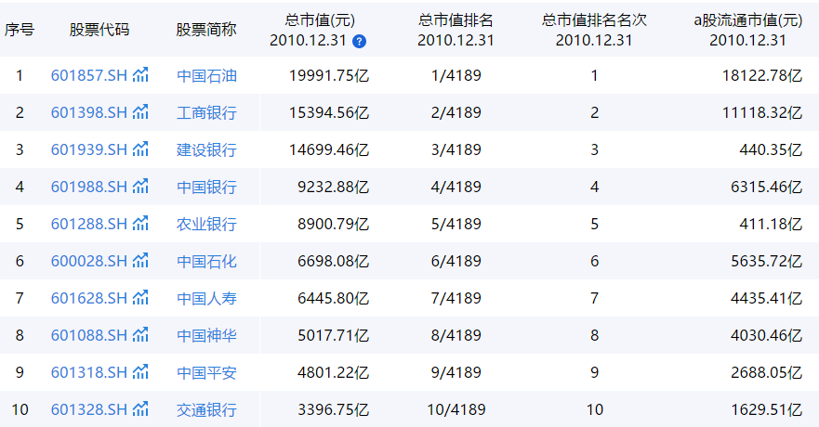Image resolution: width=819 pixels, height=427 pixels.
Task: Open the 交通银行 stock name link
Action: point(206,409)
